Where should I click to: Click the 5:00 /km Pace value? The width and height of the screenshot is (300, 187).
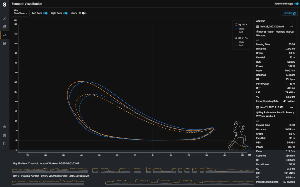290,71
